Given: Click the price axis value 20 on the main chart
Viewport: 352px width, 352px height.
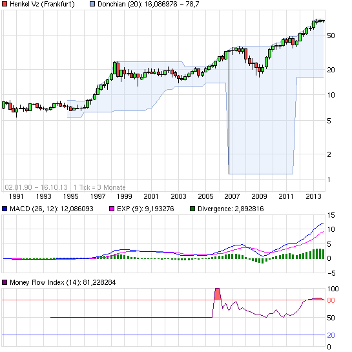Looking at the screenshot, I should [x=331, y=70].
